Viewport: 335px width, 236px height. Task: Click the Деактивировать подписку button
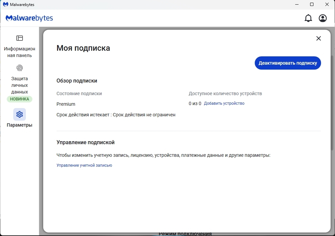click(x=288, y=63)
